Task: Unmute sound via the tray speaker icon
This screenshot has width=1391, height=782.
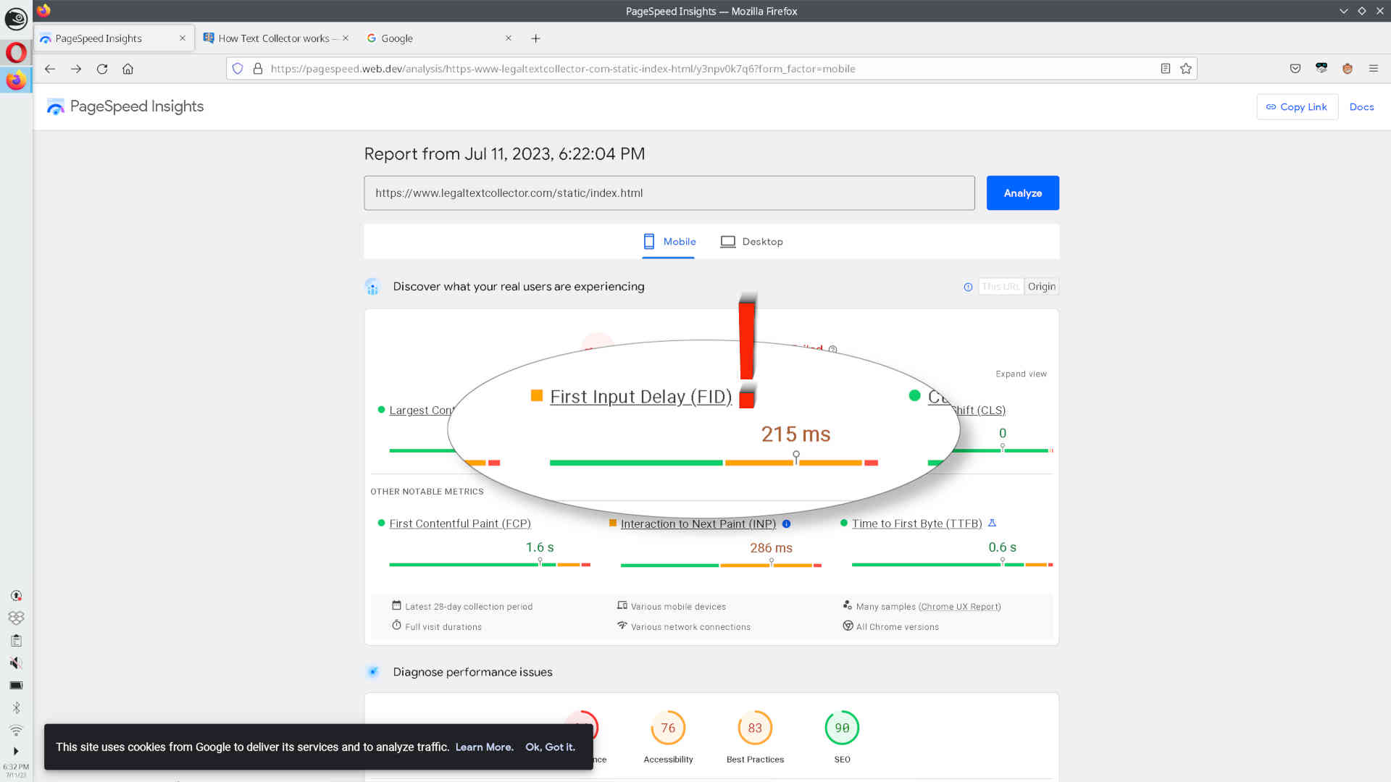Action: [16, 663]
